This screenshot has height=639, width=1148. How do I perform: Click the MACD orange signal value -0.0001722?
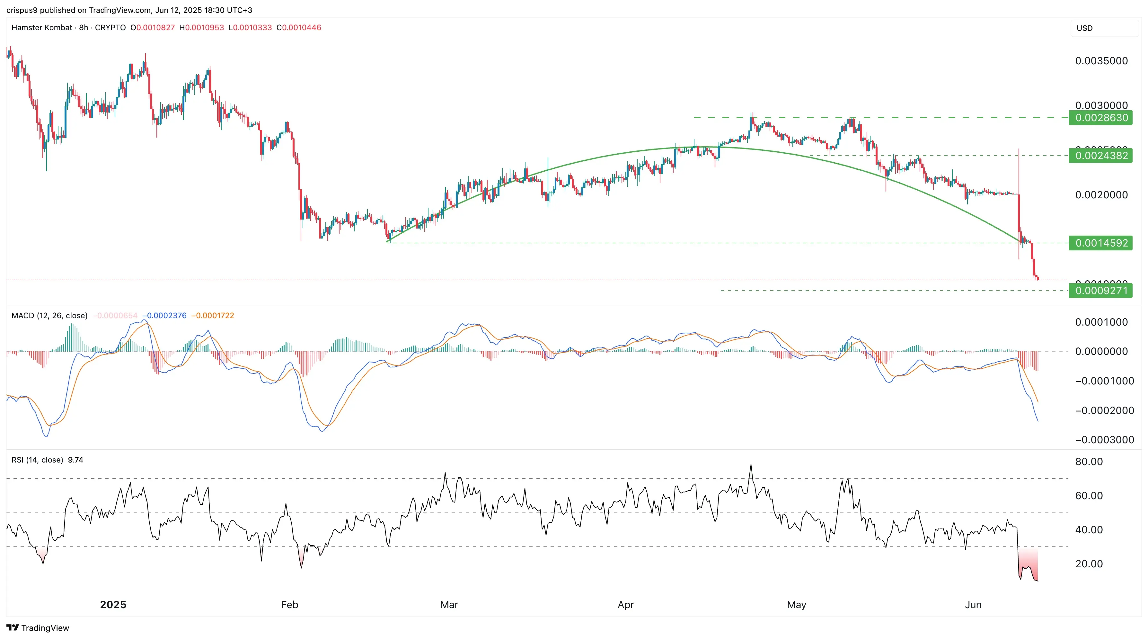click(x=213, y=316)
